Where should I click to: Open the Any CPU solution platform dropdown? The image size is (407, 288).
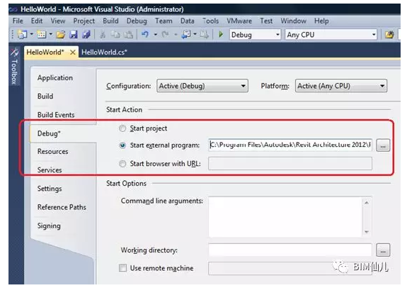point(331,35)
